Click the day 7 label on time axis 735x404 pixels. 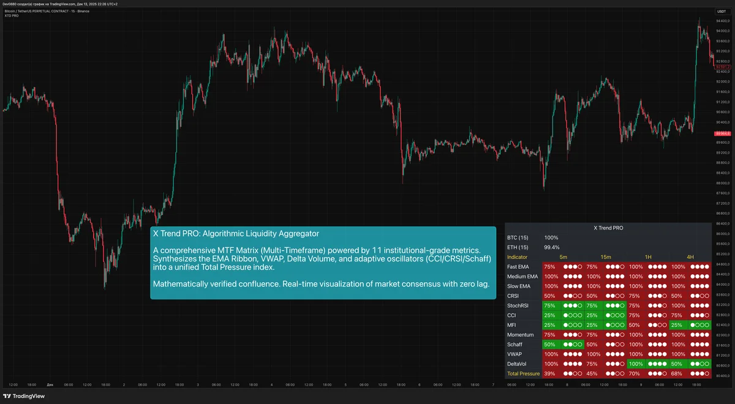pyautogui.click(x=493, y=385)
